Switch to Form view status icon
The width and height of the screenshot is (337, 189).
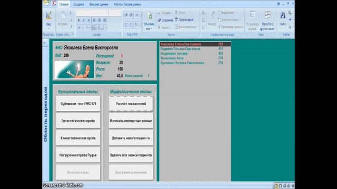coord(276,185)
